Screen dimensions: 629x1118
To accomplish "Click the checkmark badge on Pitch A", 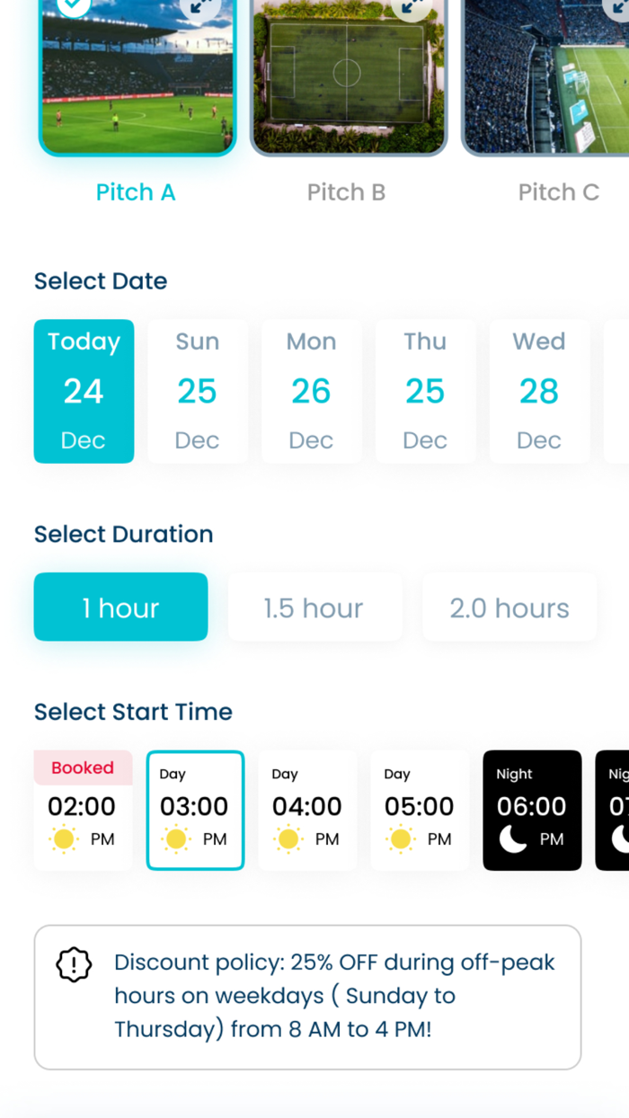I will click(73, 7).
